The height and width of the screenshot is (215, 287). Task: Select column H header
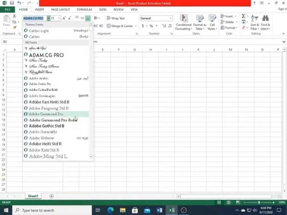(150, 50)
